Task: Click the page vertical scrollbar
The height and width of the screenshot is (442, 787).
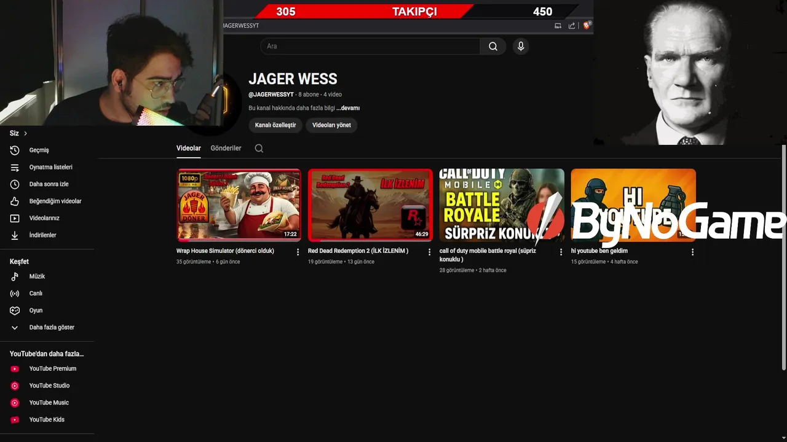Action: tap(783, 258)
